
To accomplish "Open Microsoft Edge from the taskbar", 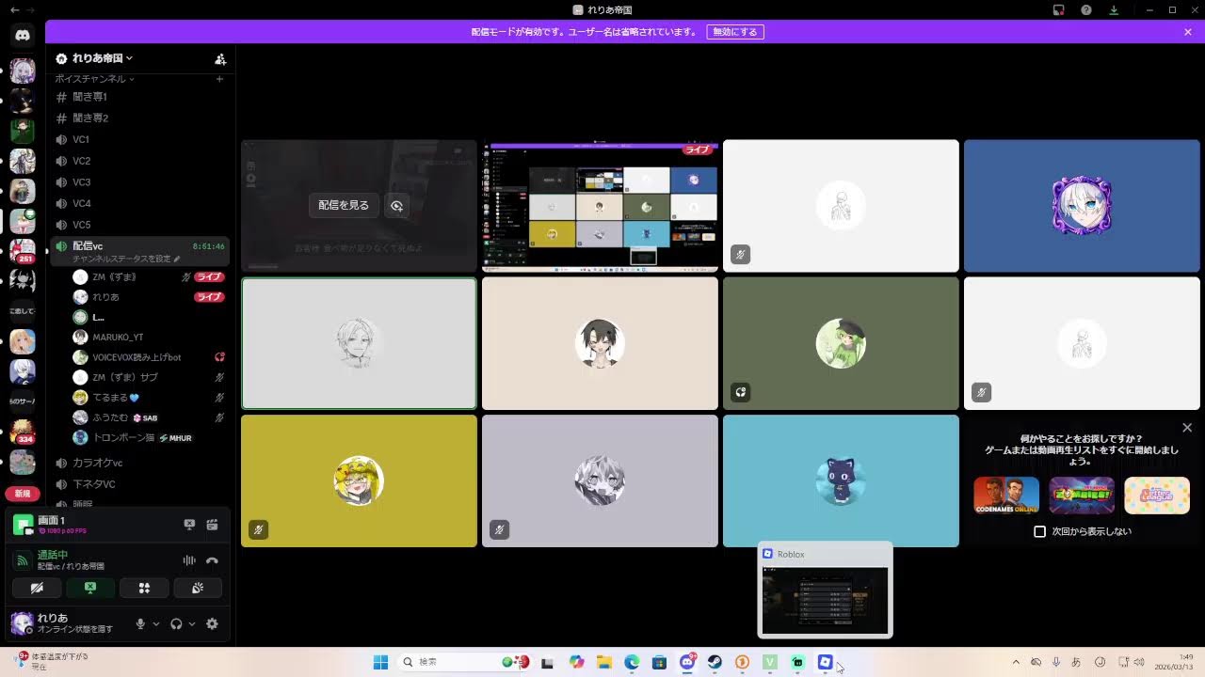I will tap(633, 662).
